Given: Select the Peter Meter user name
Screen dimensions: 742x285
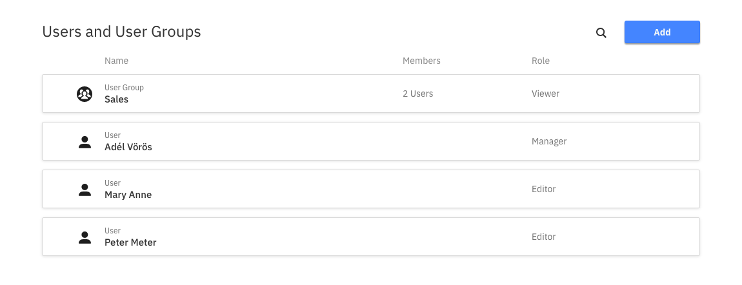Looking at the screenshot, I should click(x=130, y=242).
